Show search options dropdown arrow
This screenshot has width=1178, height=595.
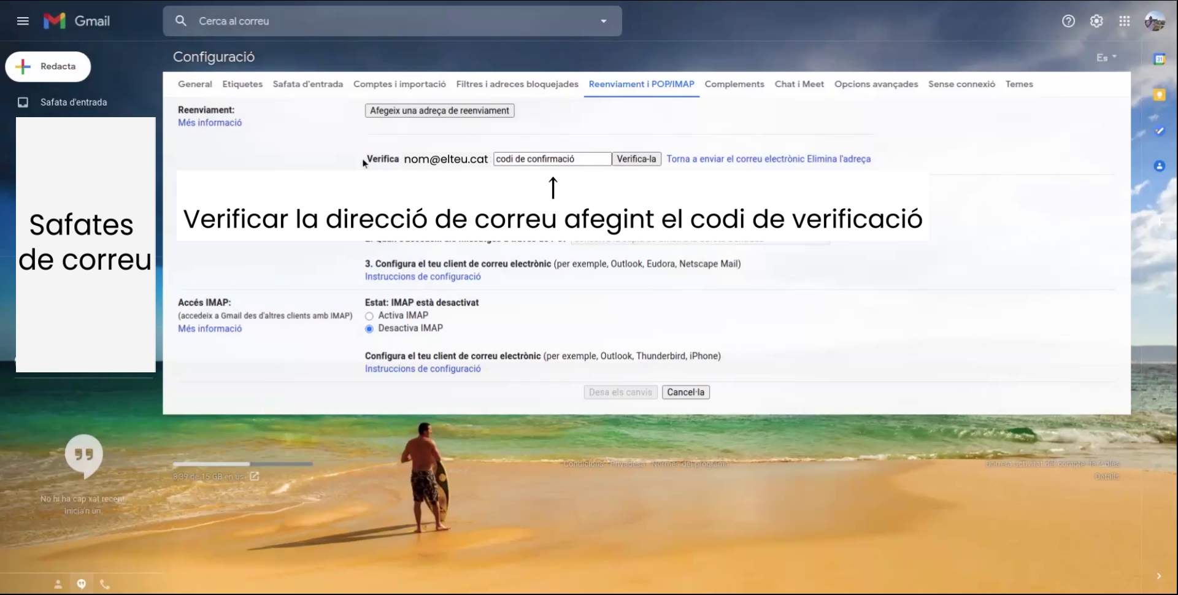click(x=604, y=21)
